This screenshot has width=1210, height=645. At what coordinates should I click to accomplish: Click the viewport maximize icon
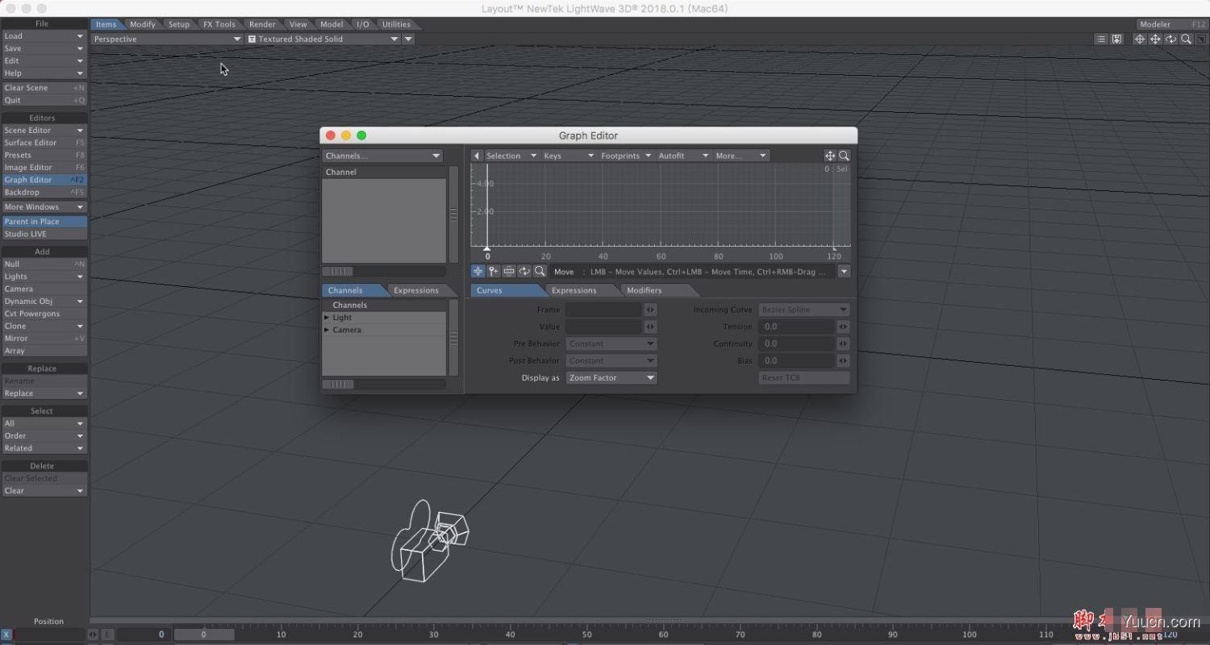click(x=1200, y=39)
